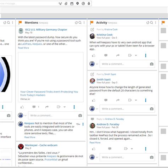Like Kristina Cook's post
Screen dimensions: 168x168
94,56
